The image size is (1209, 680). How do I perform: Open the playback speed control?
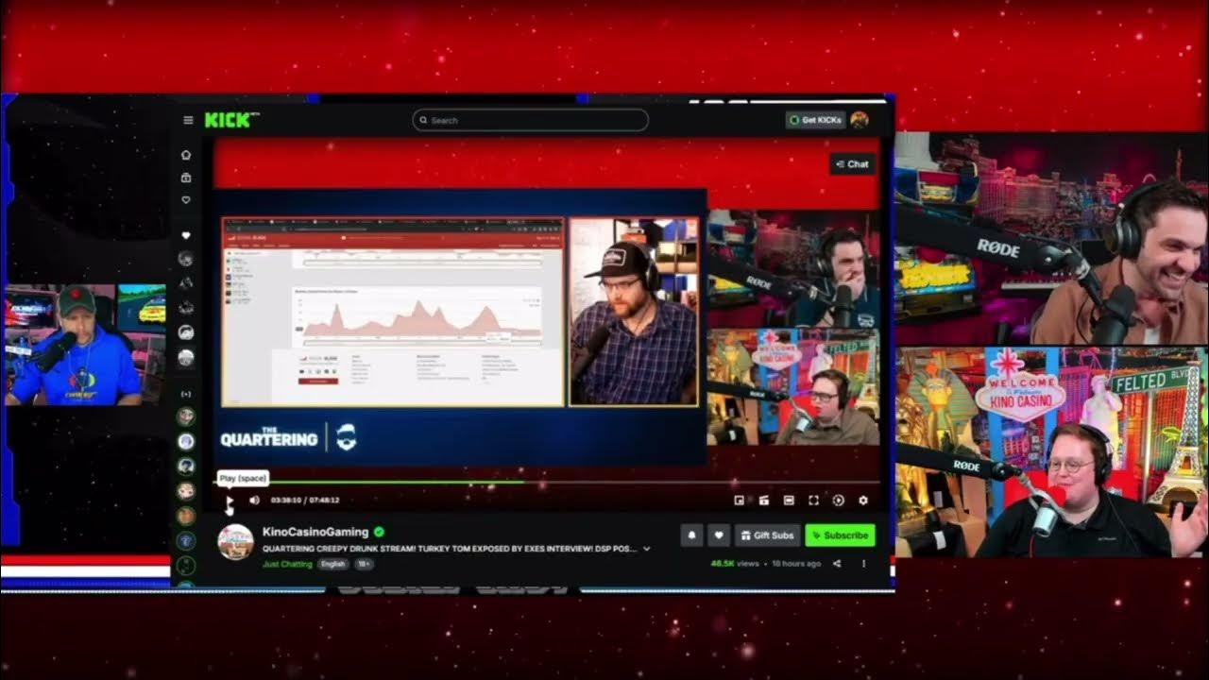838,501
